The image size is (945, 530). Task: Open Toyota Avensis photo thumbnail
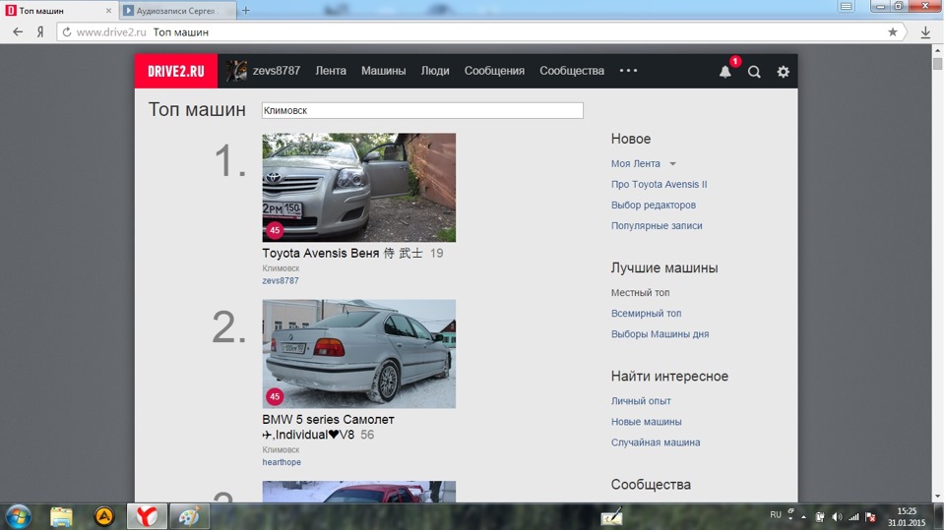pos(358,187)
